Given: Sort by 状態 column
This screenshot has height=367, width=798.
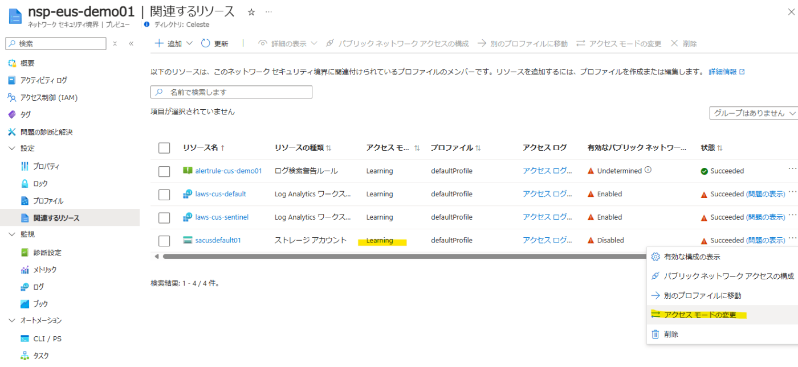Looking at the screenshot, I should coord(712,148).
